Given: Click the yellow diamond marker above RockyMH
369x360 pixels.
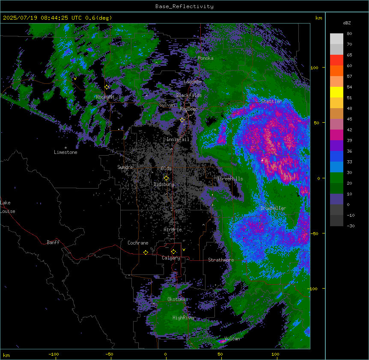Looking at the screenshot, I should (x=107, y=87).
